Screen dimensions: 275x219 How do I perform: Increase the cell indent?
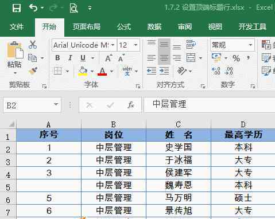[164, 71]
